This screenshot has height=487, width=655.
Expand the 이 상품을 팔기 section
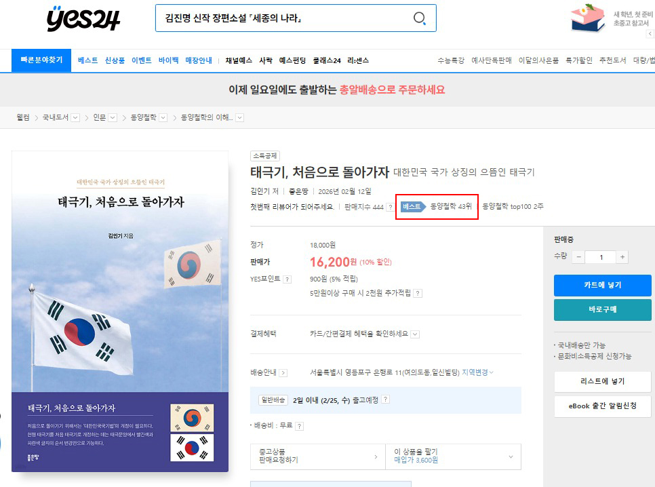[x=511, y=456]
